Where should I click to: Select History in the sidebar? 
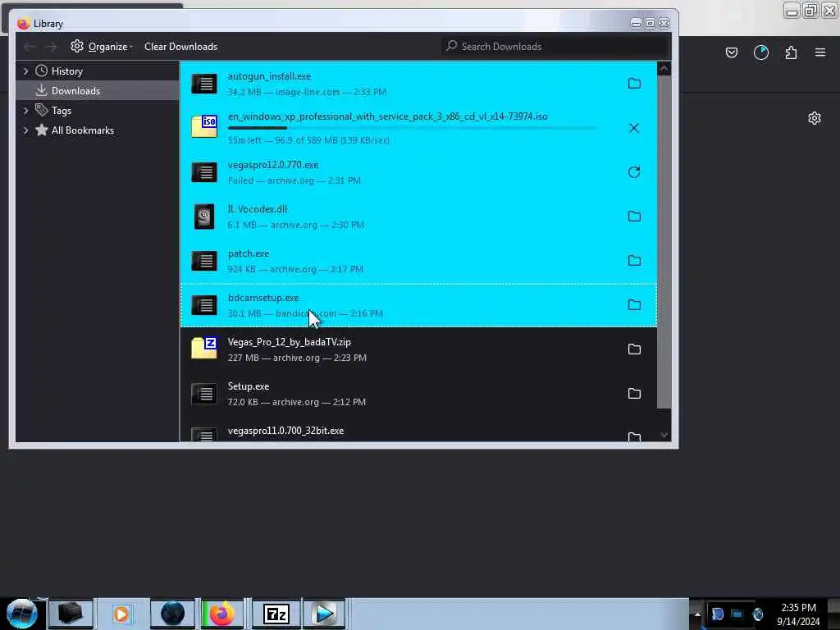click(x=67, y=71)
